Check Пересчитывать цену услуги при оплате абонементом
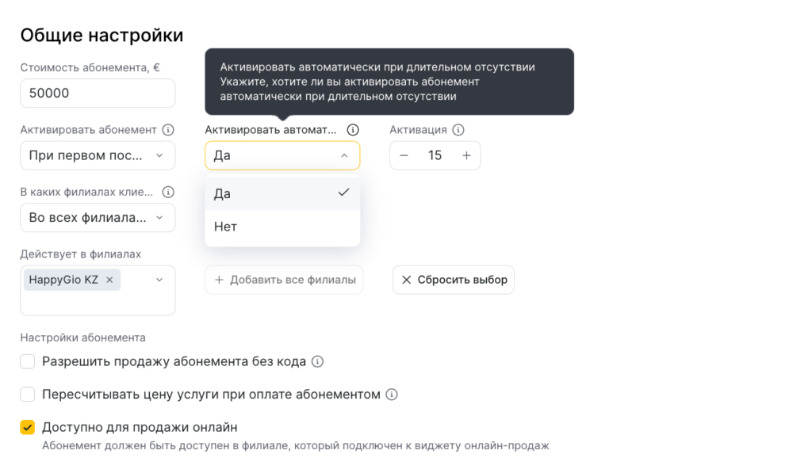The height and width of the screenshot is (473, 812). [x=28, y=395]
